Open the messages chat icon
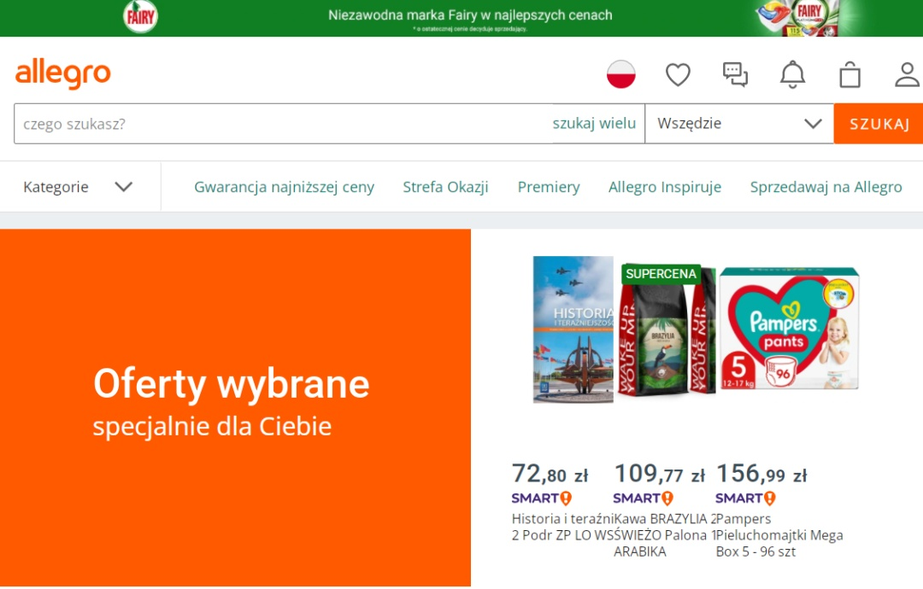Image resolution: width=923 pixels, height=589 pixels. (x=735, y=75)
